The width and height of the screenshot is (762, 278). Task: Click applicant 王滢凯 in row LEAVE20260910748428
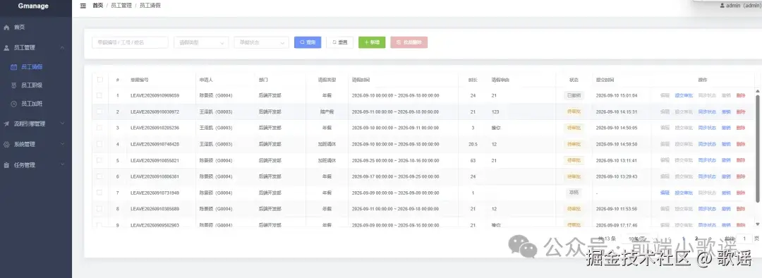tap(216, 145)
